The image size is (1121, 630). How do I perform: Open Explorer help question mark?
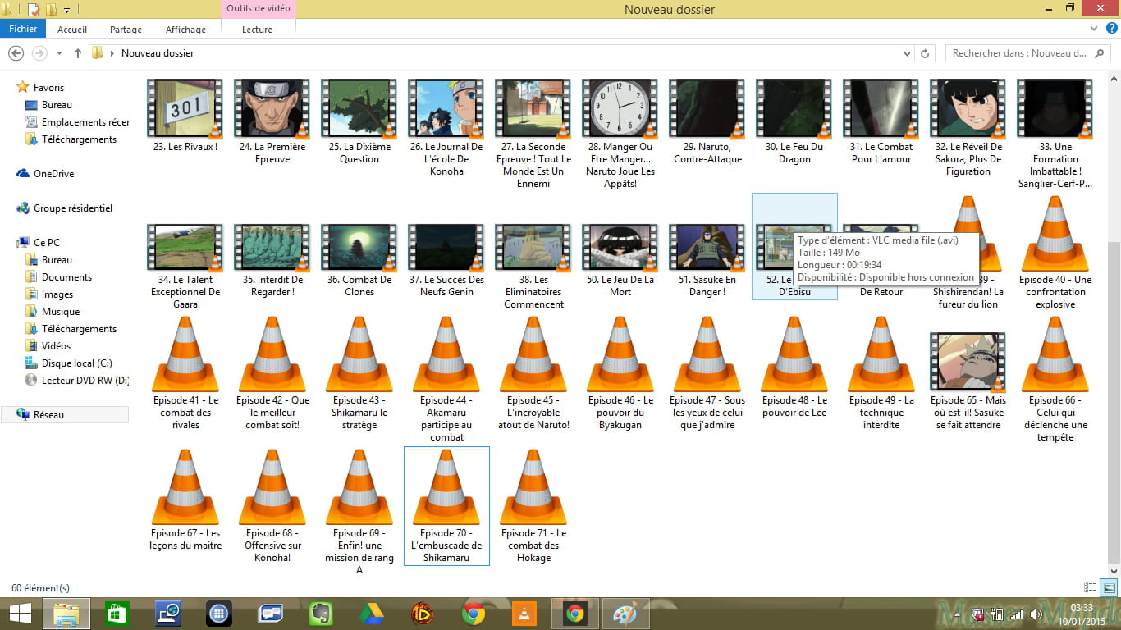(x=1110, y=29)
